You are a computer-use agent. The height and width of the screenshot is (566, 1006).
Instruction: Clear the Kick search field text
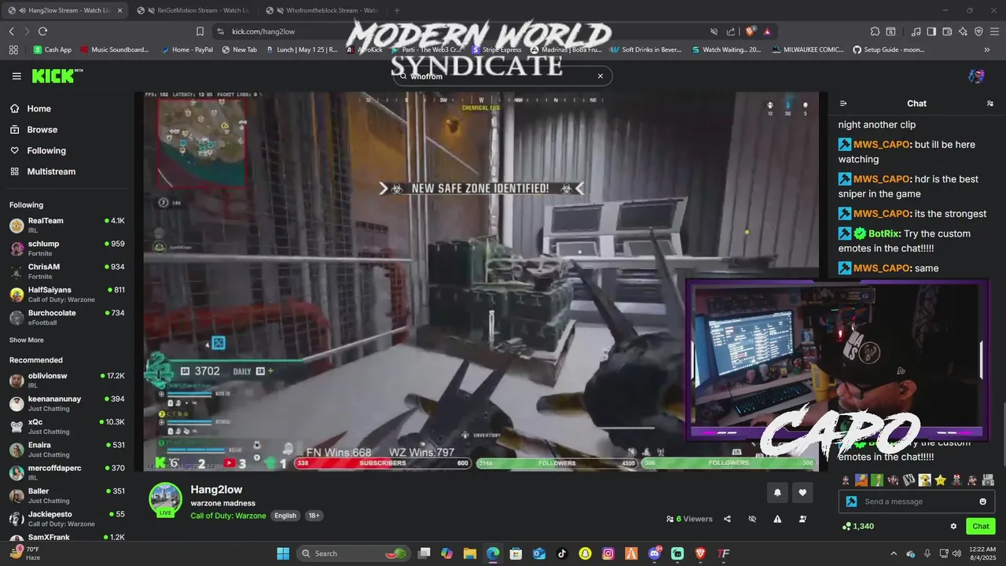(x=600, y=76)
